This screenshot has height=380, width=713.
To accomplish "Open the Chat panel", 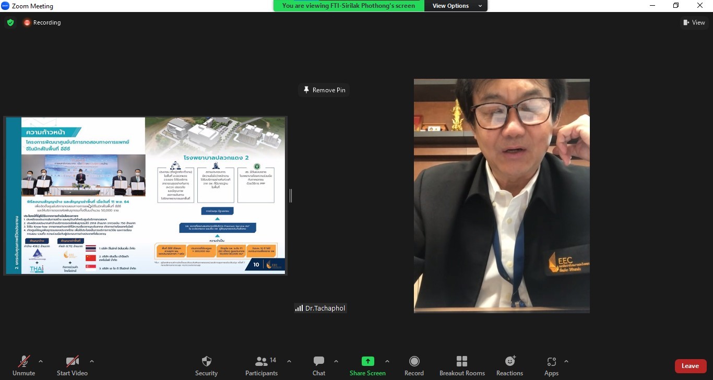I will [318, 365].
